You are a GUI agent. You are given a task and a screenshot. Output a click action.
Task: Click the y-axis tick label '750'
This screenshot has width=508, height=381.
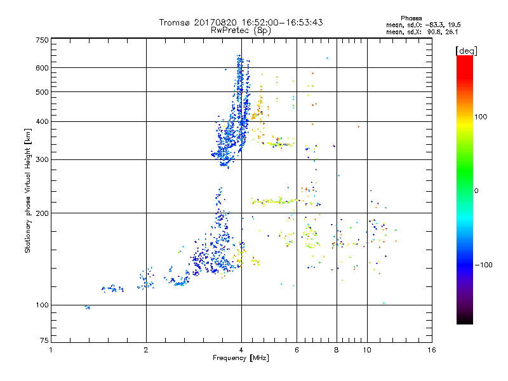[x=42, y=40]
